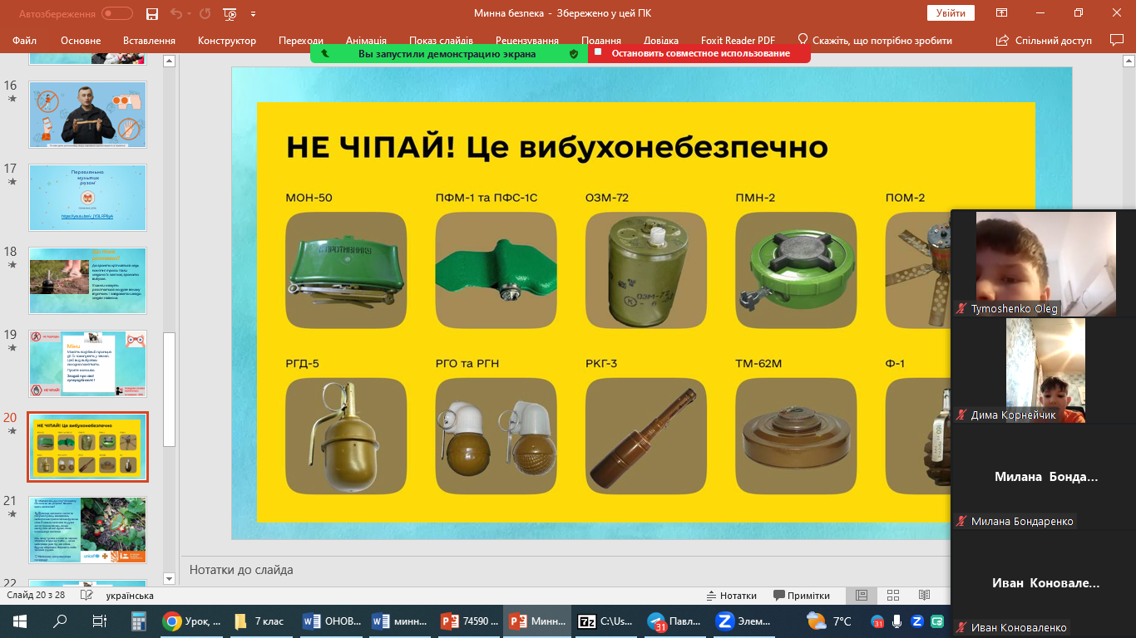Switch to Word 'ОНОВ...' taskbar document
This screenshot has width=1136, height=638.
(x=333, y=621)
